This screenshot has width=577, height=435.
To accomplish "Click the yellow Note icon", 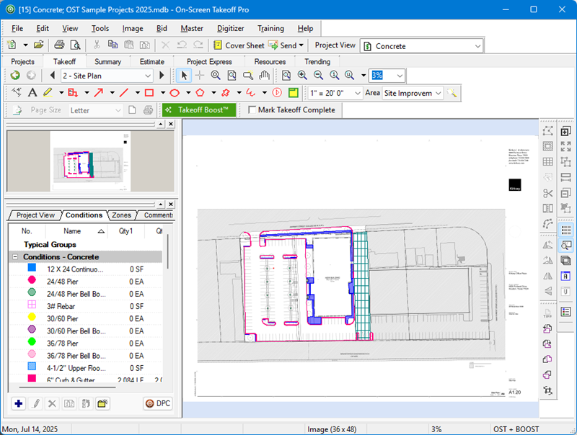I will tap(294, 93).
